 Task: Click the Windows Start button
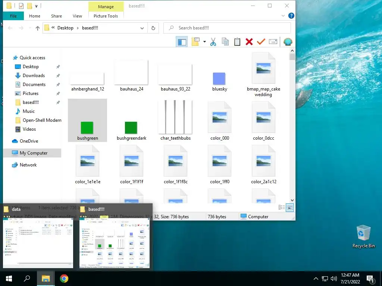9,279
